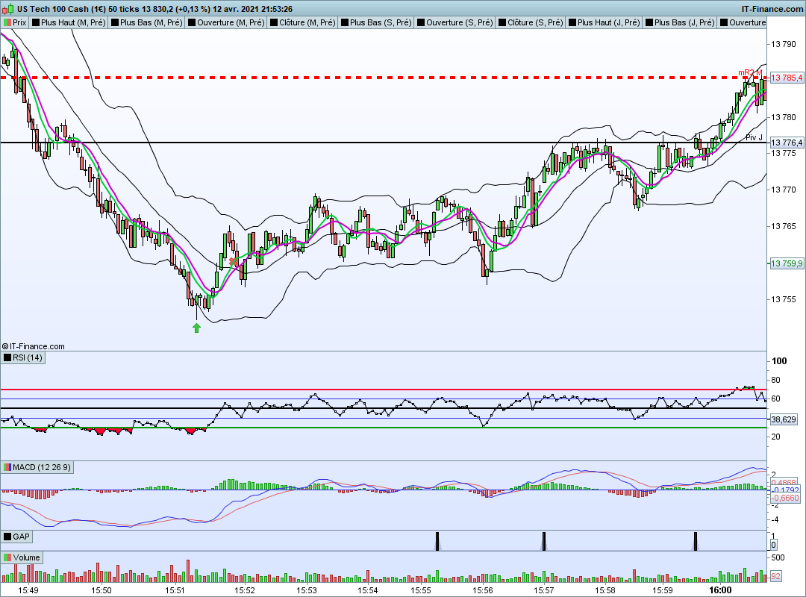Click the GAP black square icon
The image size is (806, 597).
click(x=7, y=537)
